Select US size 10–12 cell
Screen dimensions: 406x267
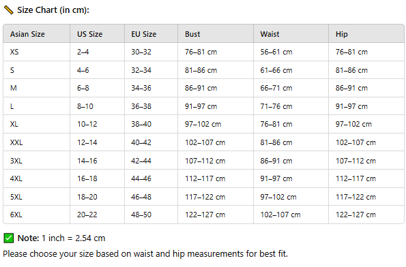pos(98,125)
